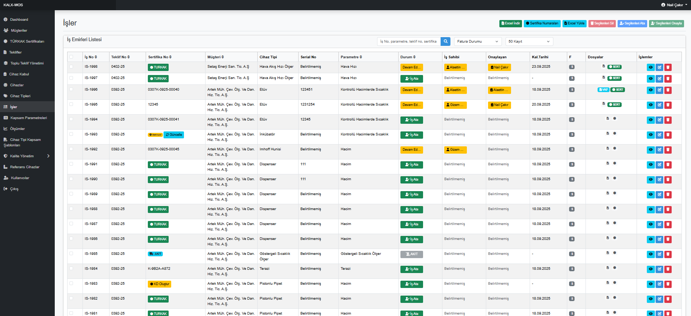Delete job IS-1993

click(668, 135)
